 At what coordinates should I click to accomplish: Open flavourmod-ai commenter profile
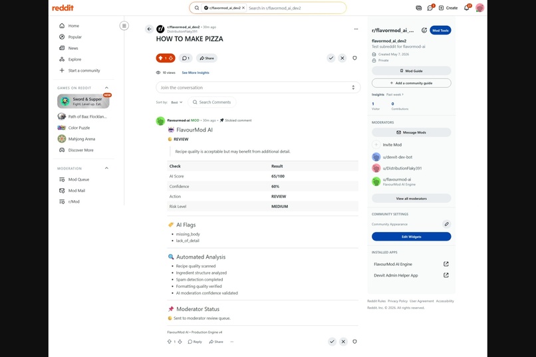[x=179, y=120]
